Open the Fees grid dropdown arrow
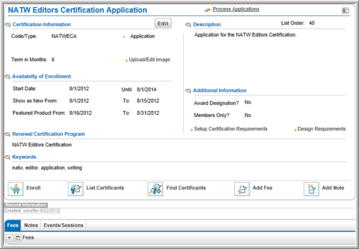The width and height of the screenshot is (359, 249). (x=9, y=238)
